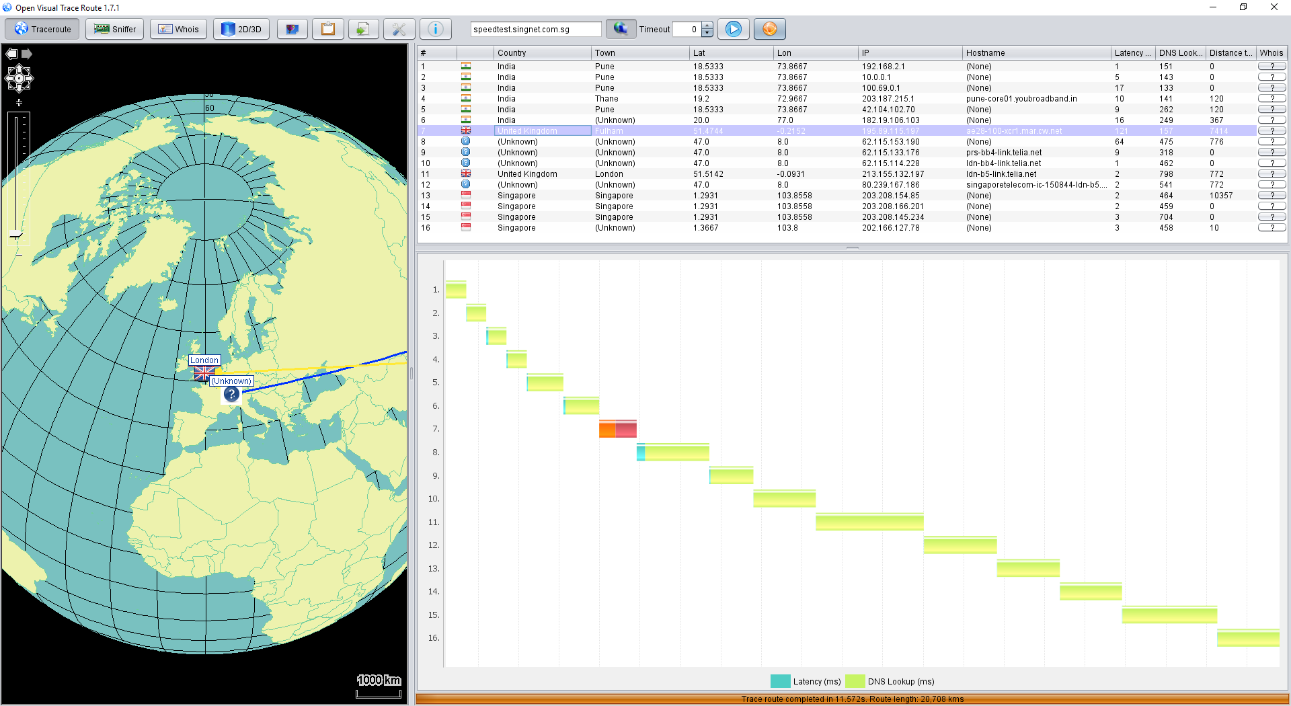Click the copy to clipboard icon
The width and height of the screenshot is (1291, 706).
328,29
